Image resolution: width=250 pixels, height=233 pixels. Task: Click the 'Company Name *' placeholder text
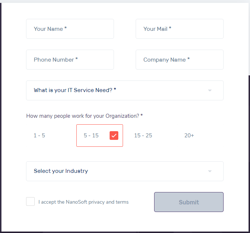click(x=166, y=60)
